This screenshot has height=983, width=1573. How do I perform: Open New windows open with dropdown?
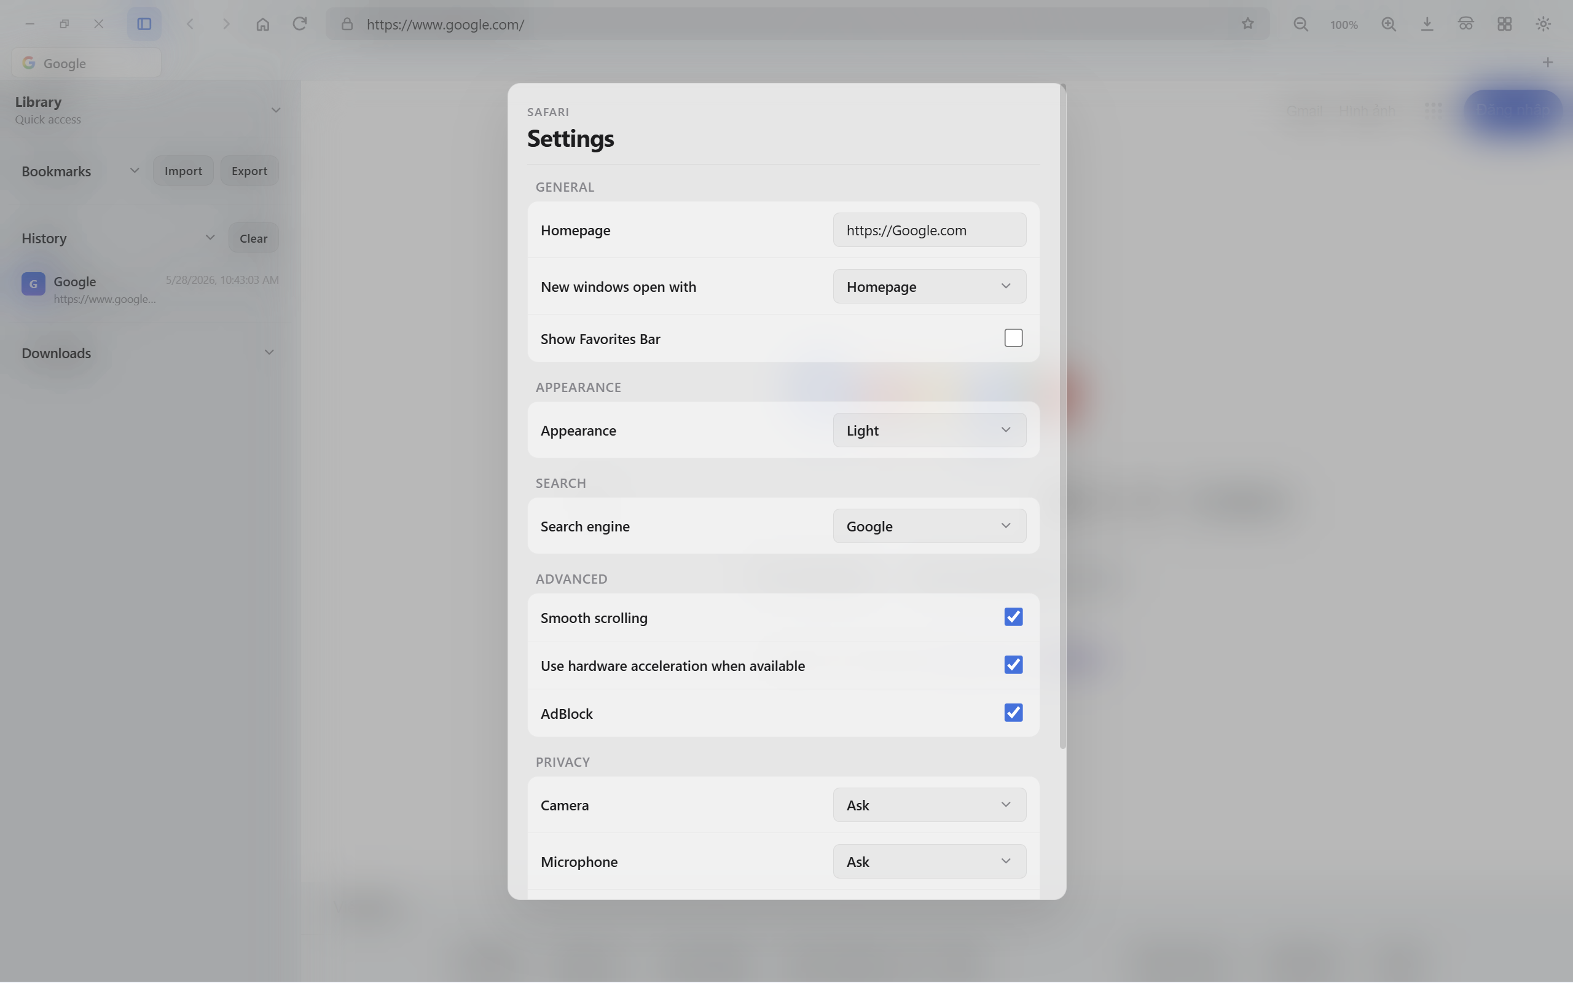(x=930, y=286)
